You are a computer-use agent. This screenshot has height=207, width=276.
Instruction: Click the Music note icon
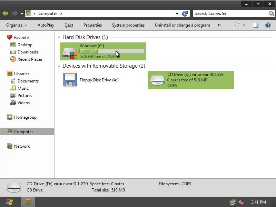pyautogui.click(x=13, y=88)
